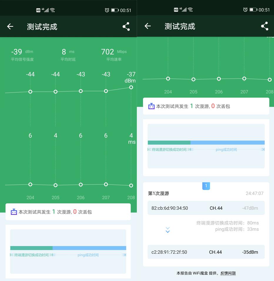This screenshot has height=281, width=274.
Task: Click the back arrow on the left screen
Action: click(10, 26)
